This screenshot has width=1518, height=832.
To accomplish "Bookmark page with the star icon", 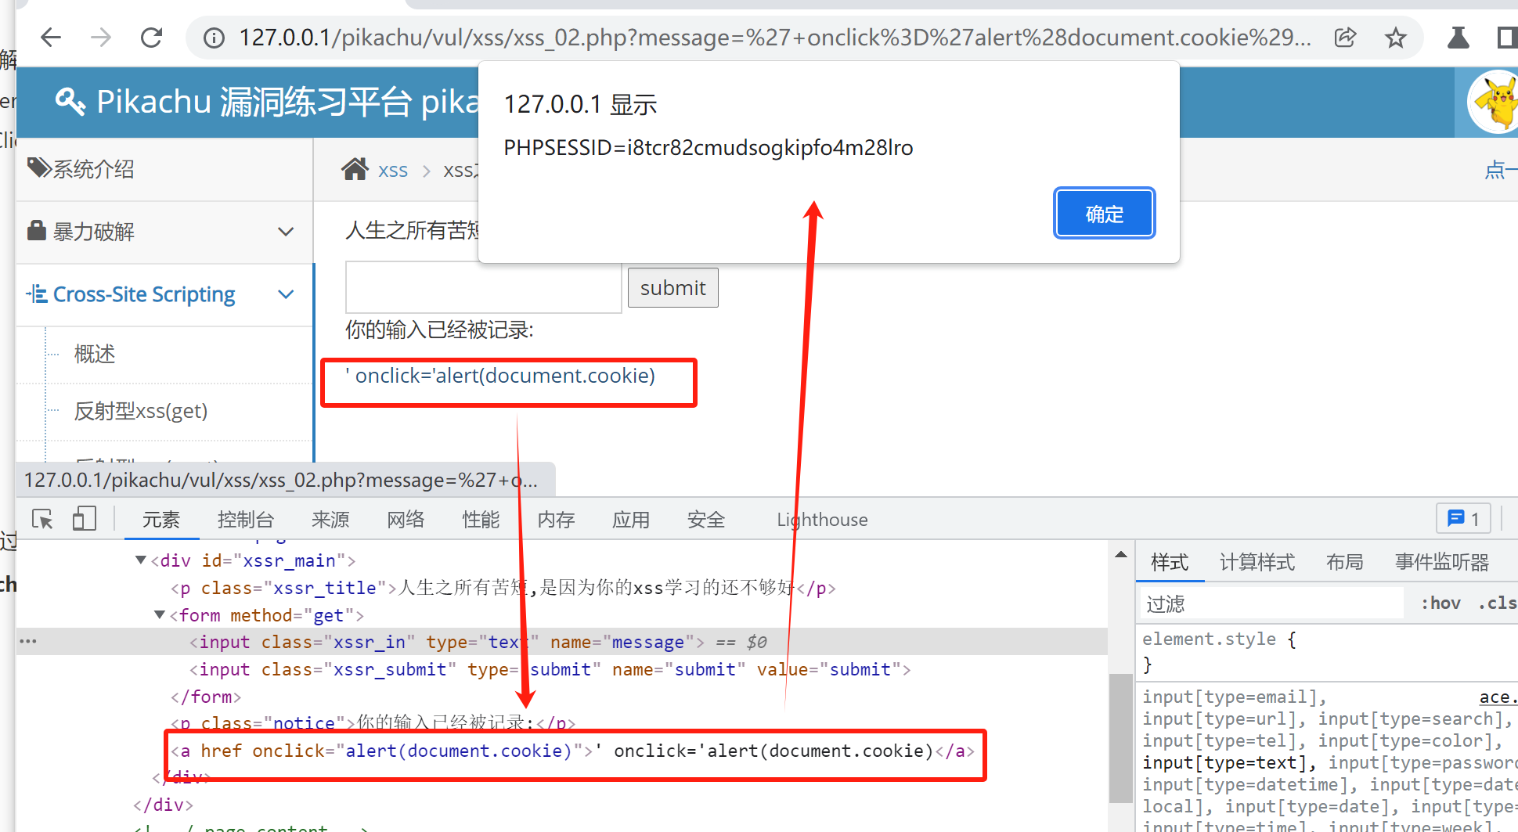I will 1395,38.
